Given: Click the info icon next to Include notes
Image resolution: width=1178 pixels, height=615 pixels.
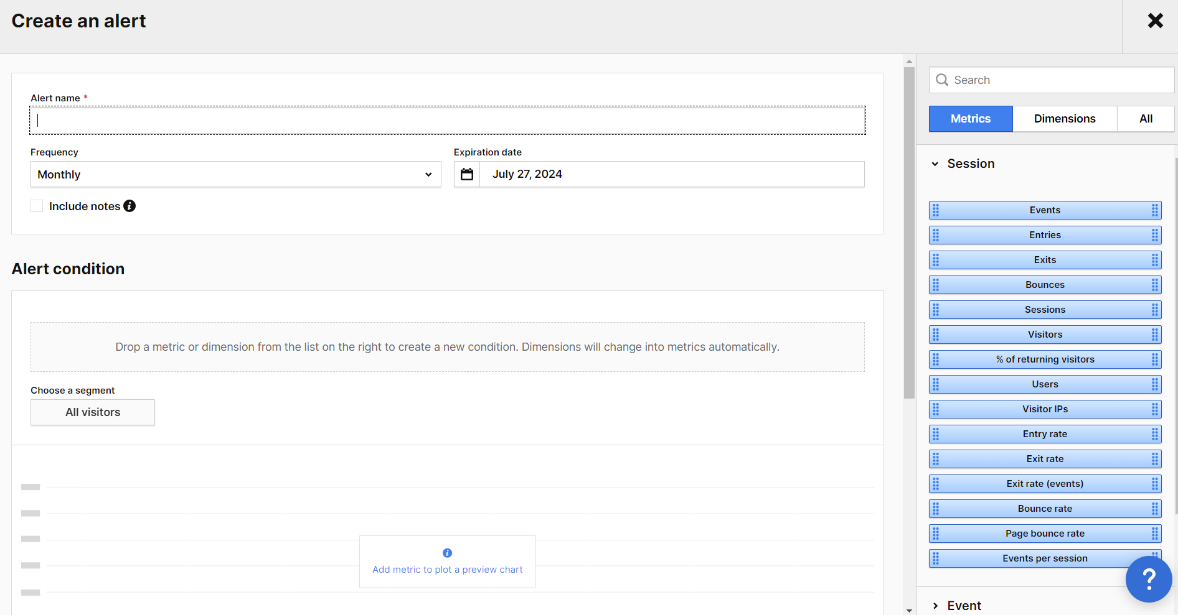Looking at the screenshot, I should [130, 206].
